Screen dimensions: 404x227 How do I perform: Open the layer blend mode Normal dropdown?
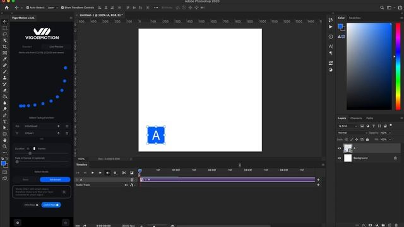click(352, 133)
